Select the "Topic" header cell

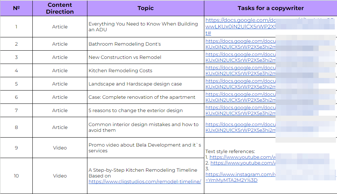pos(146,8)
